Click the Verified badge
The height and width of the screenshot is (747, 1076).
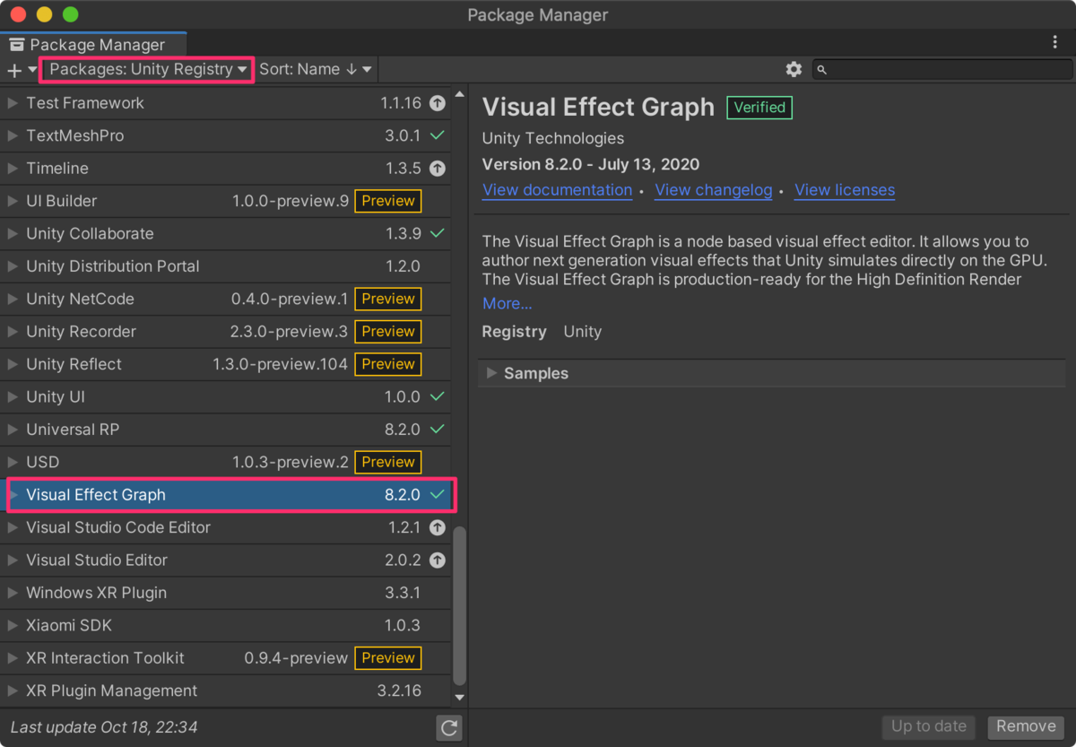[759, 108]
